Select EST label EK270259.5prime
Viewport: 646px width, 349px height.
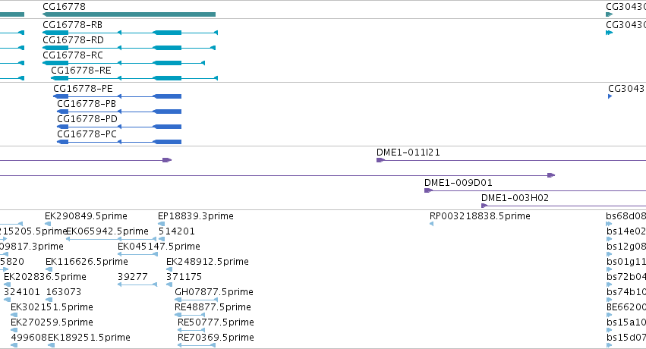[52, 322]
